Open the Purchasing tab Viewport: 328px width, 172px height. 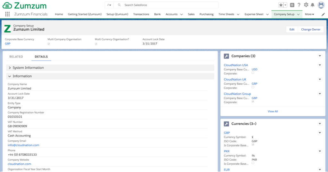coord(207,14)
